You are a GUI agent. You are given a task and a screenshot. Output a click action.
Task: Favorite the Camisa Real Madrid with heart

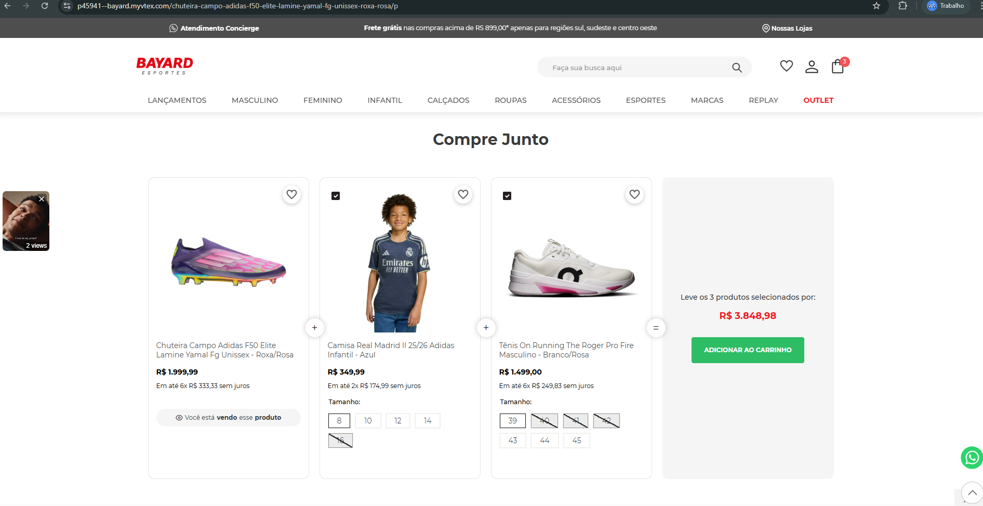[x=463, y=194]
